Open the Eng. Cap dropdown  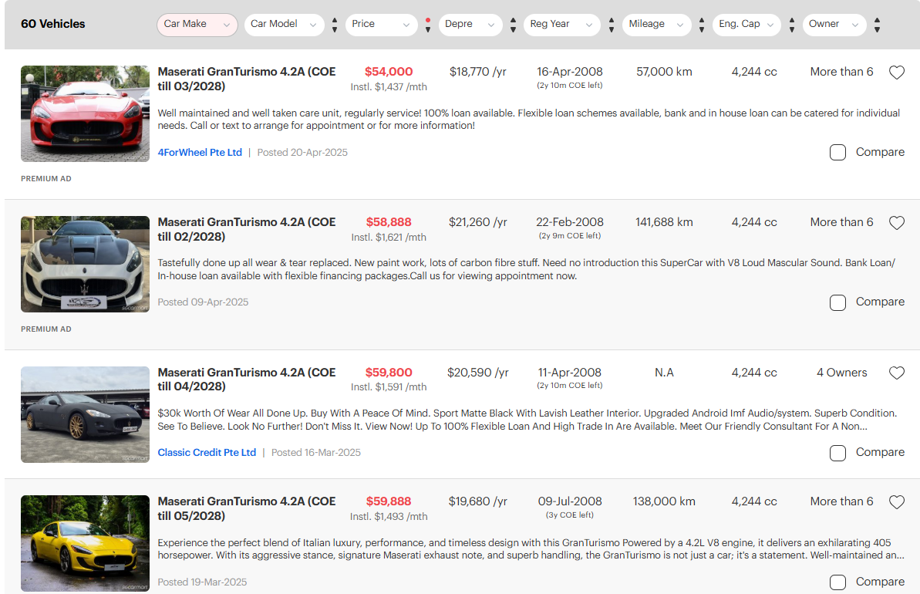(746, 25)
